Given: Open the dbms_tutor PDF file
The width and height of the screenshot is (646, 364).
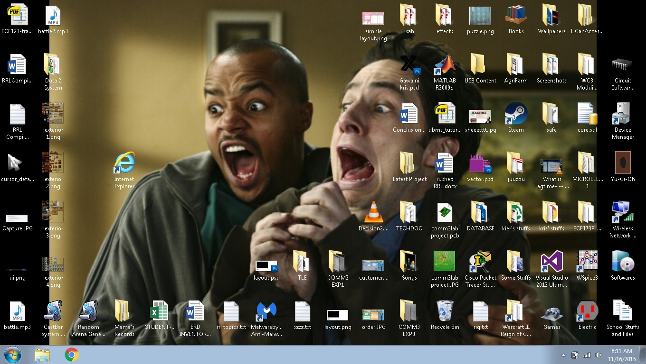Looking at the screenshot, I should [x=445, y=114].
